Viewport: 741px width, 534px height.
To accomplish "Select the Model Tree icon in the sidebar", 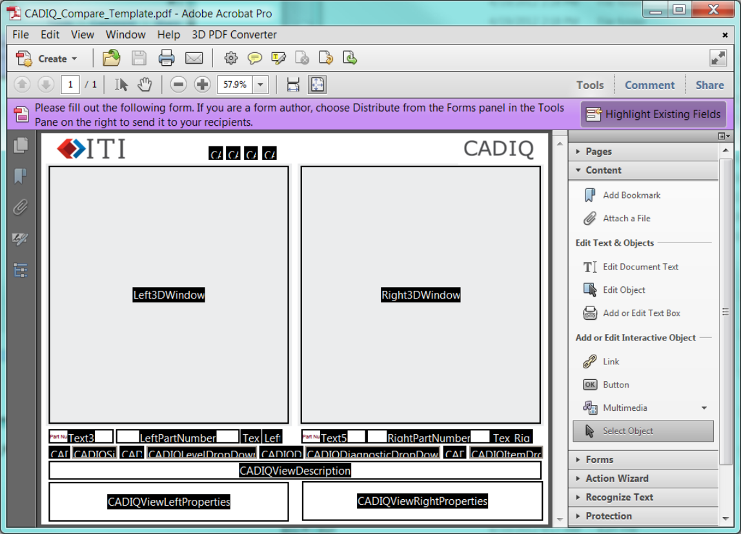I will (x=20, y=270).
